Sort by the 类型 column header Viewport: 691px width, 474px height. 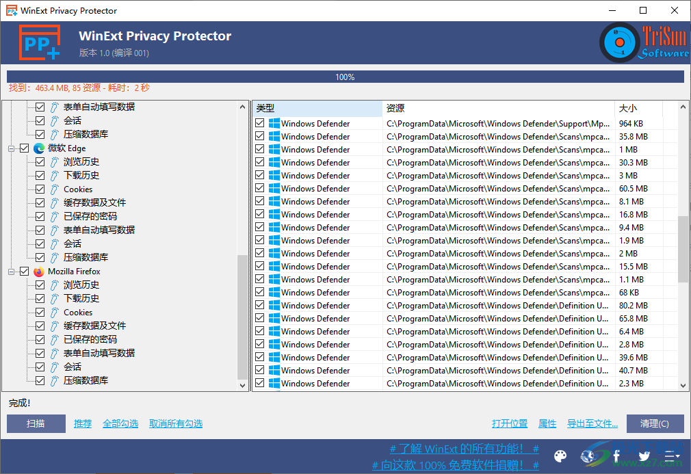(317, 108)
